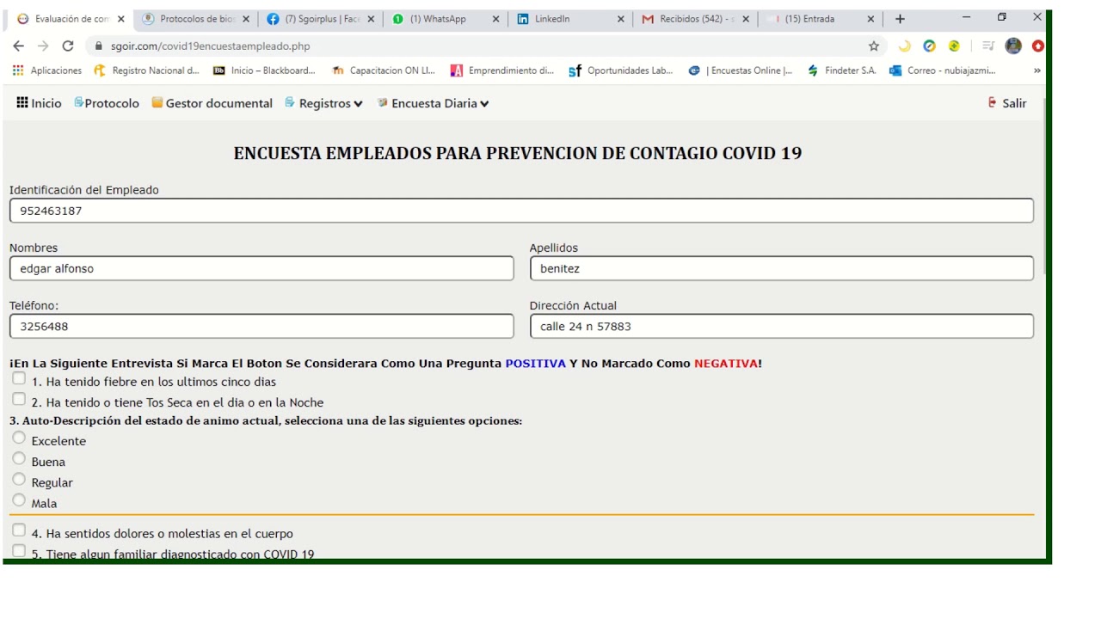Click the Teléfono input field

pyautogui.click(x=261, y=326)
